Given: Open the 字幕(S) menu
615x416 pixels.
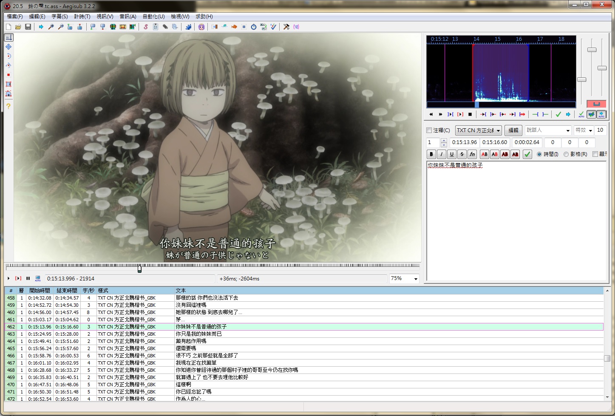Looking at the screenshot, I should point(60,17).
